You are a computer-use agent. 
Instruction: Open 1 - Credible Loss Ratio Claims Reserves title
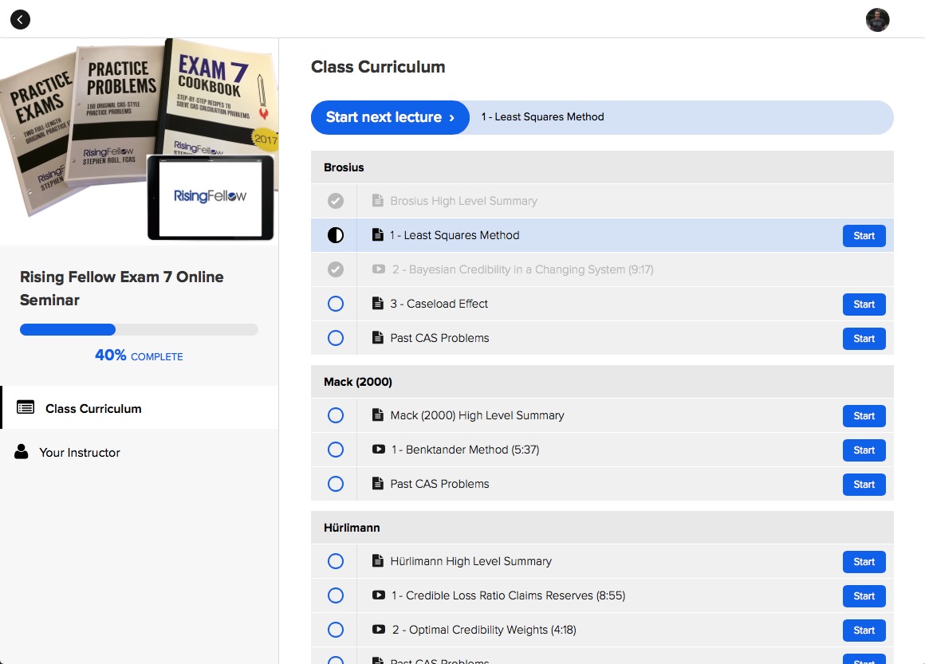tap(508, 595)
